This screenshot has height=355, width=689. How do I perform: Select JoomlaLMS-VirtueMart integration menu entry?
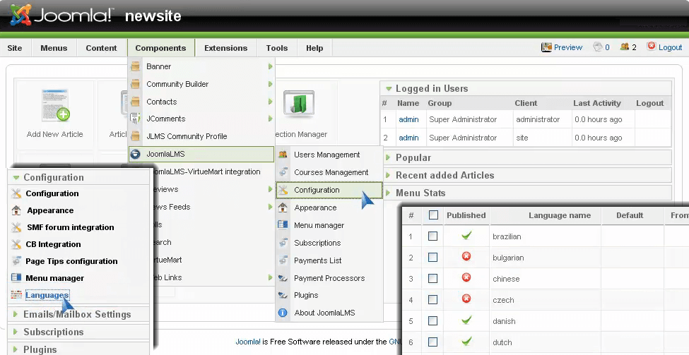[x=205, y=172]
